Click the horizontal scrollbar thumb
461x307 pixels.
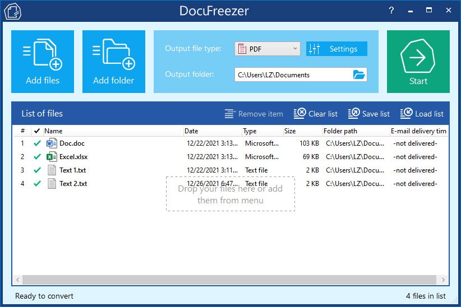pyautogui.click(x=229, y=280)
